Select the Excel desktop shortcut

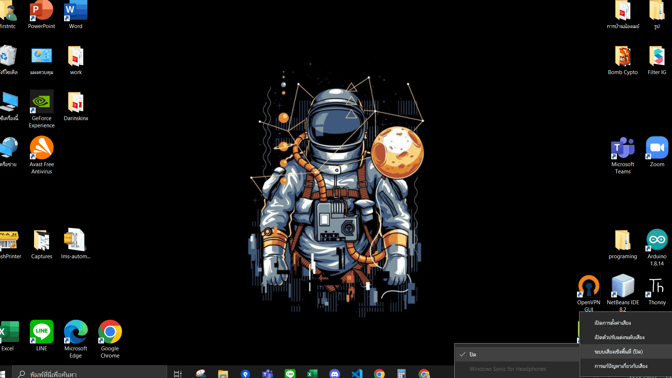tap(9, 336)
